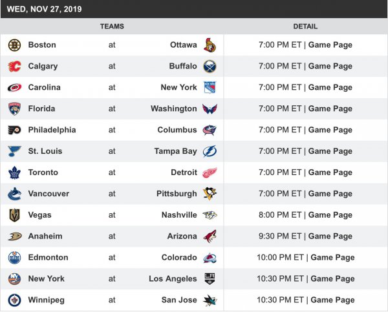The image size is (388, 312).
Task: Open Game Page for Vegas at Nashville
Action: 330,215
